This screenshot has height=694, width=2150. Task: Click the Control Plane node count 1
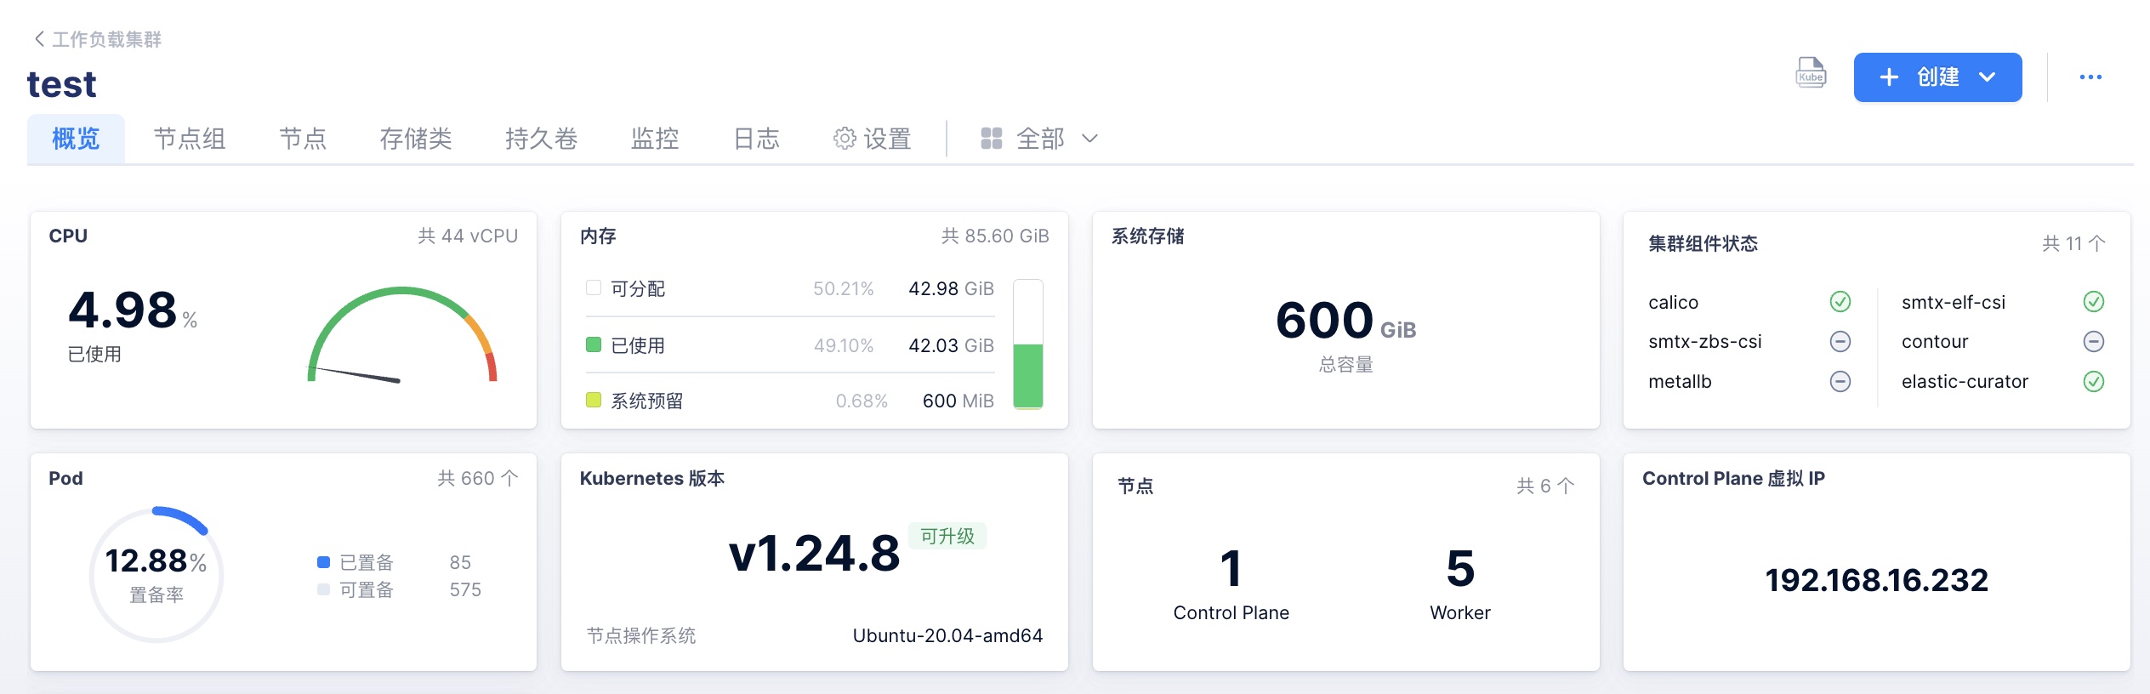[1231, 568]
